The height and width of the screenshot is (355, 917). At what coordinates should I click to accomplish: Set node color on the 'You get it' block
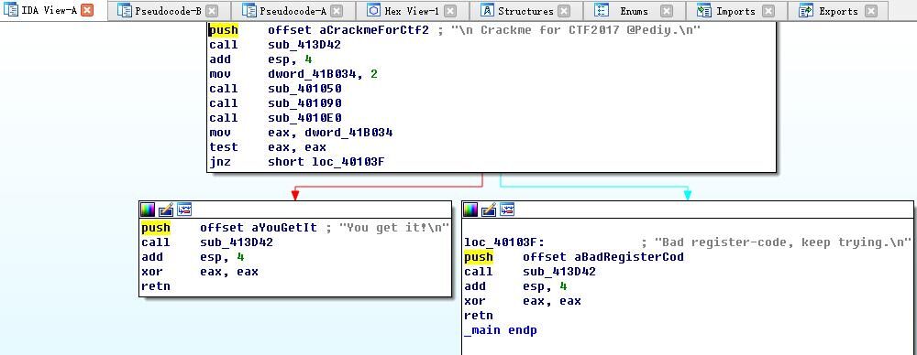click(148, 209)
